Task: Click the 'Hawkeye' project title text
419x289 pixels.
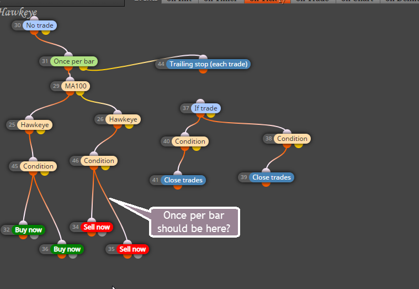Action: (18, 13)
